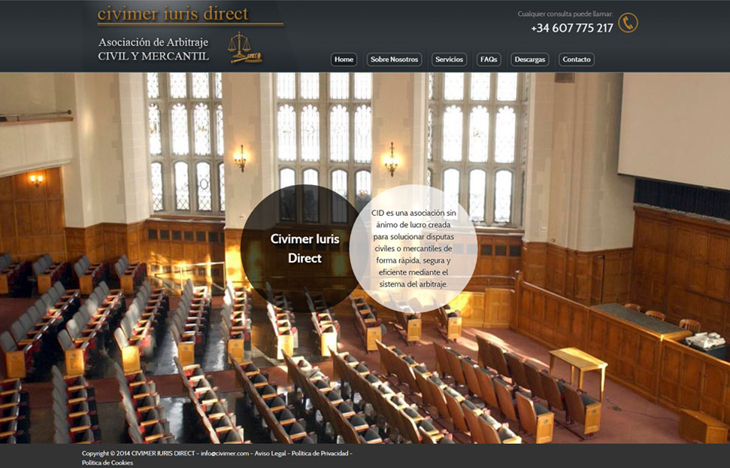Click the 'Cualquier consulta puede llamar' text
Screen dimensions: 730x468
tap(565, 14)
